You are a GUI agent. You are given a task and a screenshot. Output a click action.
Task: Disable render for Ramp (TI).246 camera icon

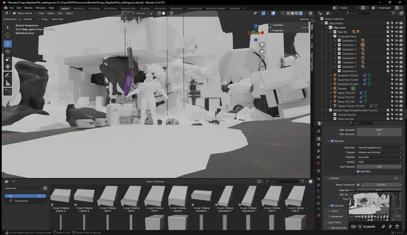coord(401,93)
